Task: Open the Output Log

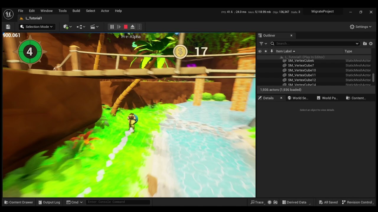Action: (x=49, y=202)
